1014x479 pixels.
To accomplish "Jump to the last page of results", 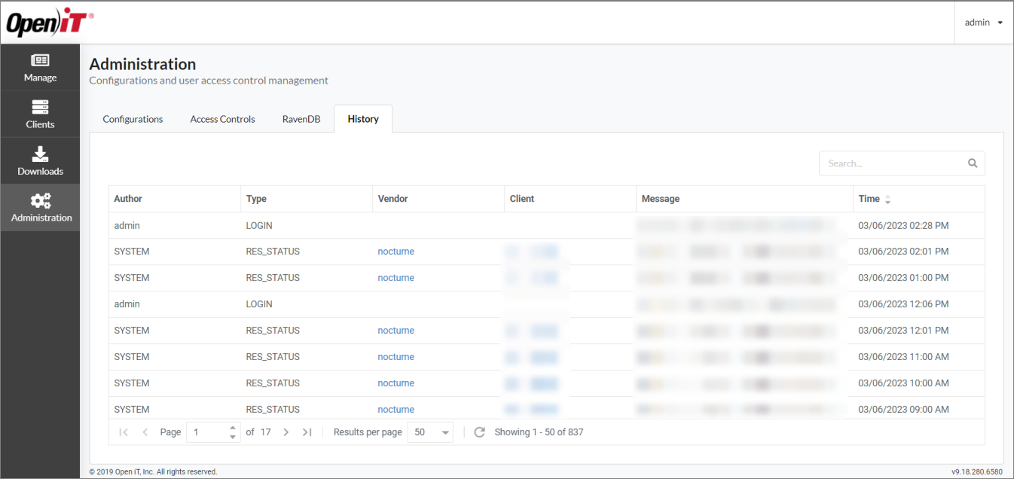I will pyautogui.click(x=307, y=432).
